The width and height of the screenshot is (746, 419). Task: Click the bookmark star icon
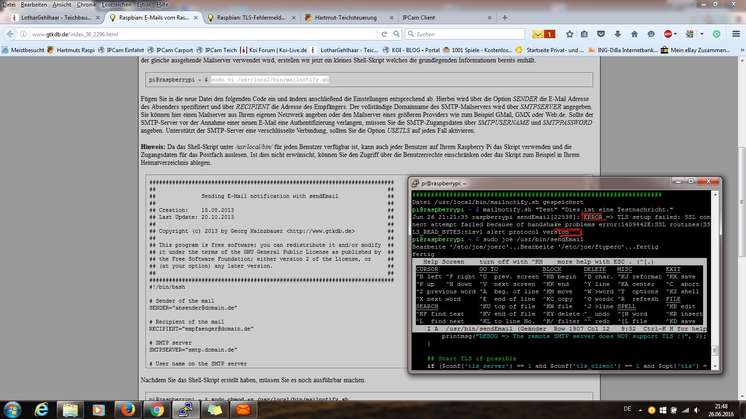(x=569, y=34)
